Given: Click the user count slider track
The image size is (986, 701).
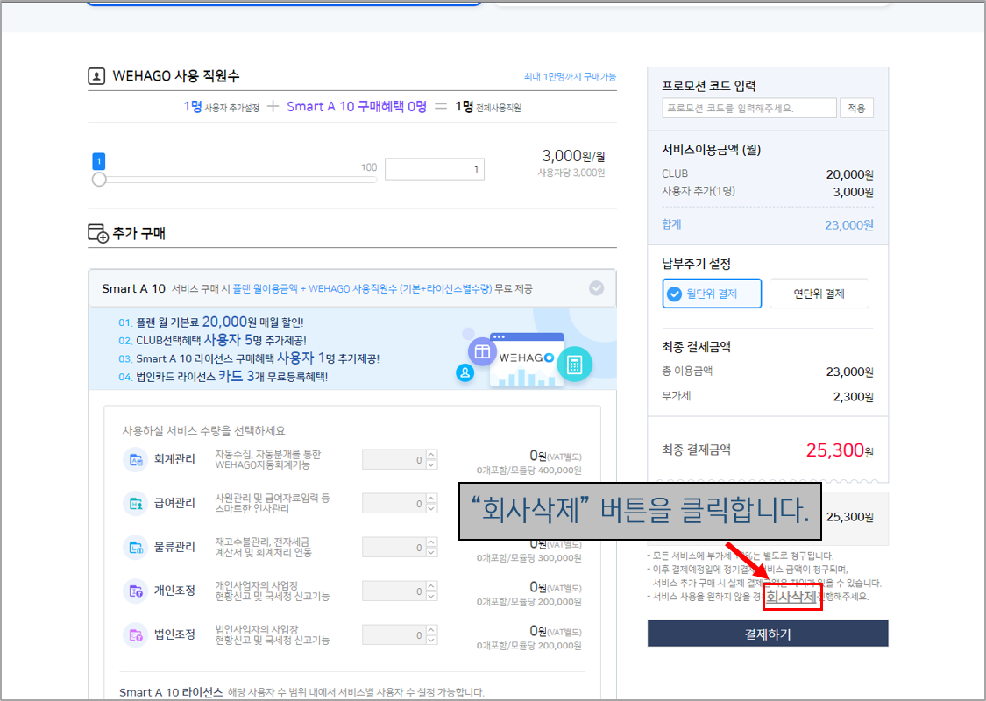Looking at the screenshot, I should click(x=238, y=180).
